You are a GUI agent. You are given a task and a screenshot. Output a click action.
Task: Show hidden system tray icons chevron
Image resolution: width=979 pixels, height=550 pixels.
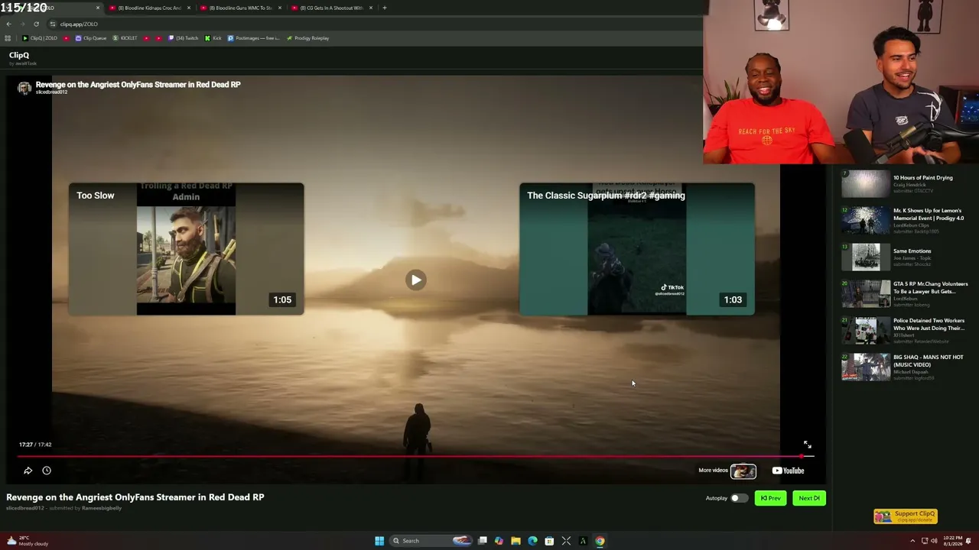click(913, 541)
